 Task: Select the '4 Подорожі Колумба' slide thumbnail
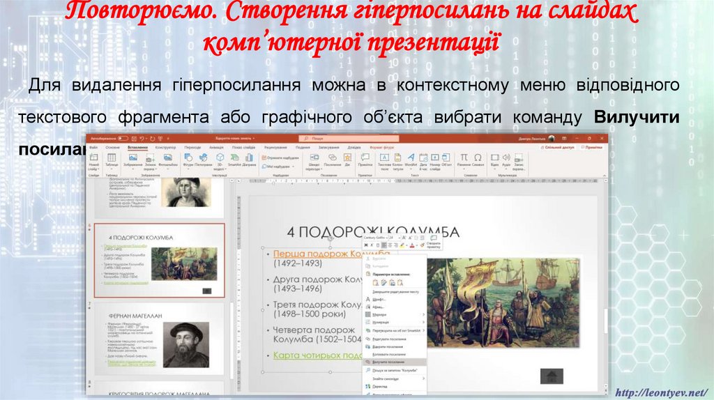(x=160, y=261)
